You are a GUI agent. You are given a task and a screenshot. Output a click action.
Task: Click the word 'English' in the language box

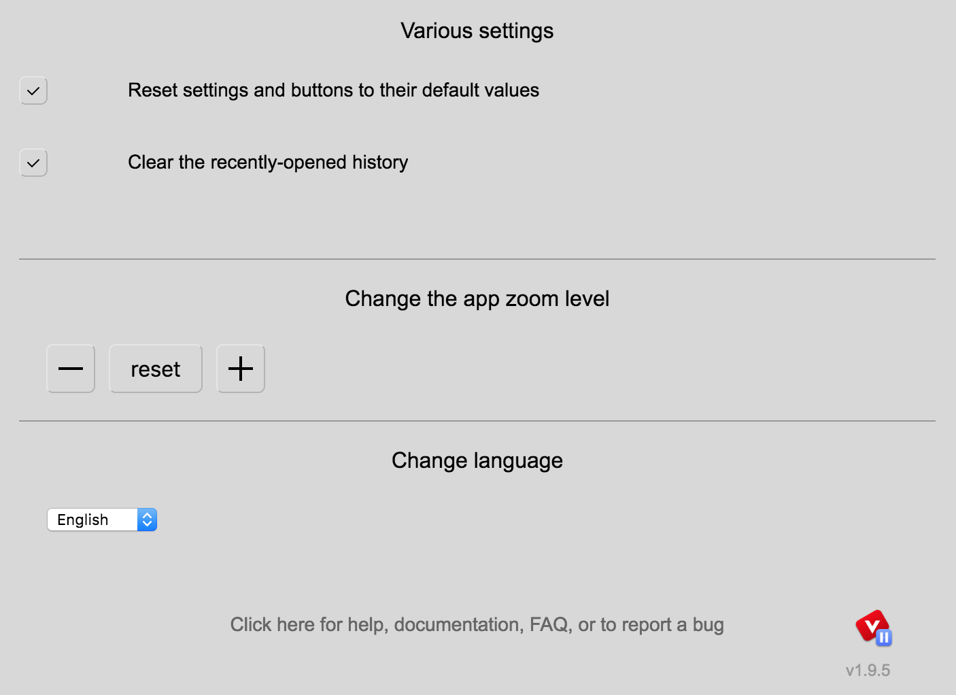coord(83,520)
